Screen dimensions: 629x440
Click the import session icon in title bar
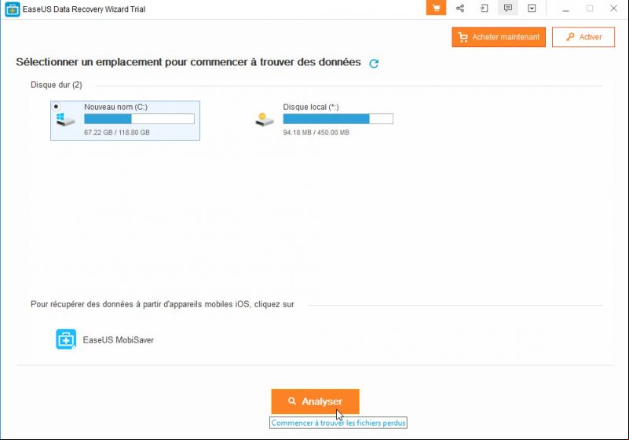[x=485, y=8]
